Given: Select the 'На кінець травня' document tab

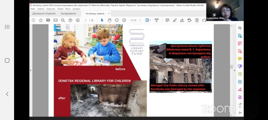Looking at the screenshot, I should 96,13.
